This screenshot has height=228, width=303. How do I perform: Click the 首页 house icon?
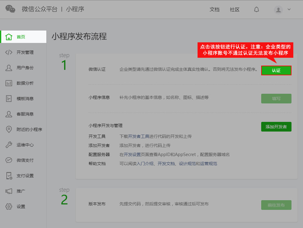(x=9, y=37)
